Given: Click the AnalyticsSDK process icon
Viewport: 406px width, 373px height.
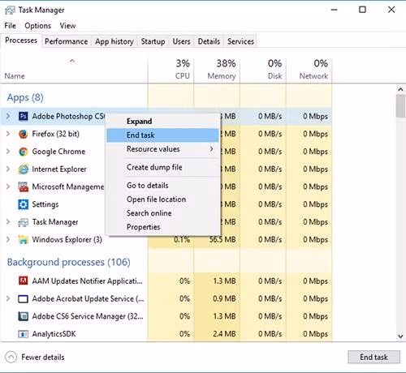Looking at the screenshot, I should [x=23, y=334].
